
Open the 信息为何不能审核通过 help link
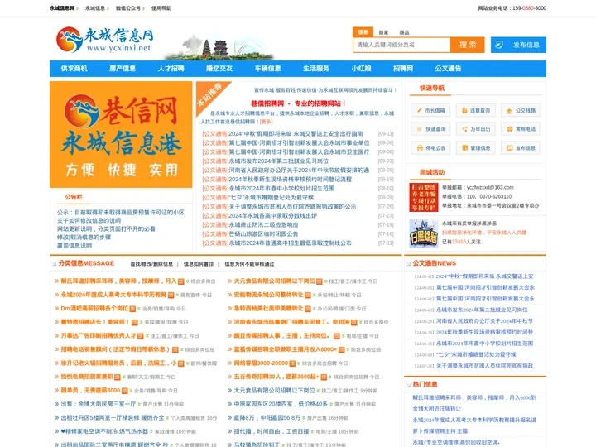(249, 264)
